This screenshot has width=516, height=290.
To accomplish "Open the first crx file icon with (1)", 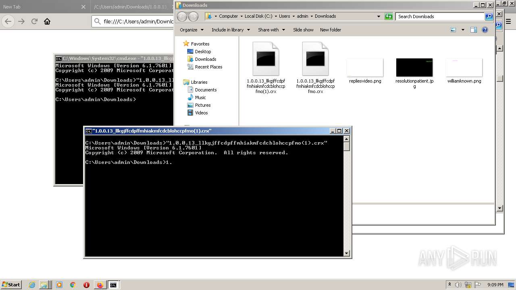I will click(266, 59).
